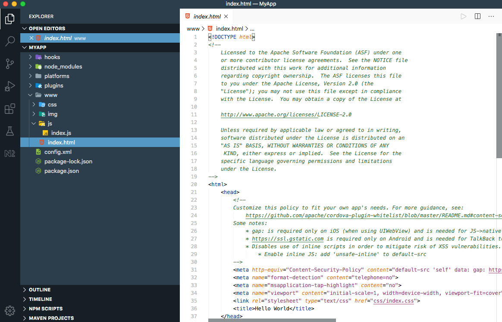
Task: Open the Explorer view in the activity bar
Action: pos(9,19)
